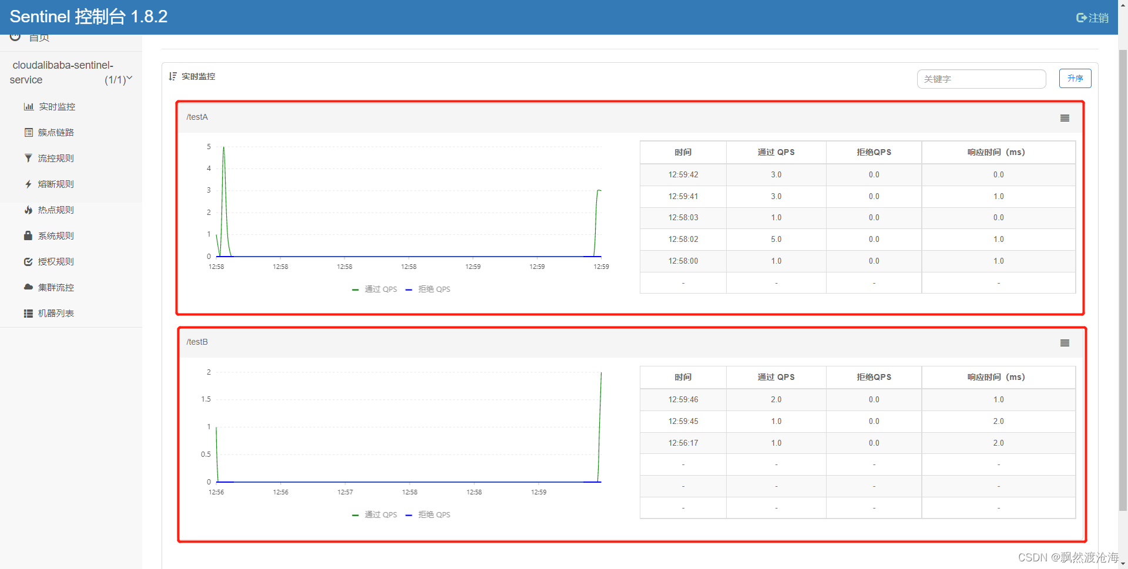
Task: Go to 系统规则 menu item
Action: click(56, 236)
